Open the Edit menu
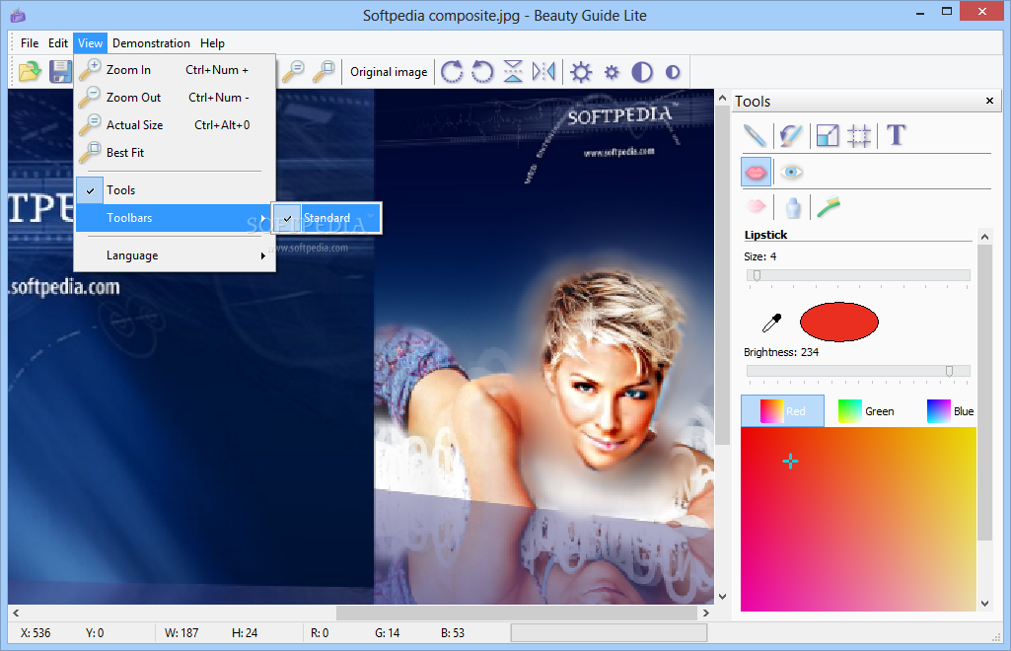This screenshot has height=651, width=1011. tap(58, 43)
